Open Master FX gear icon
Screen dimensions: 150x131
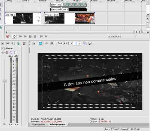pyautogui.click(x=7, y=52)
